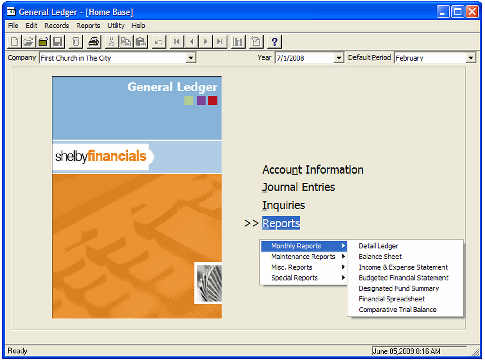
Task: Click the General Ledger title bar icon
Action: pyautogui.click(x=11, y=12)
